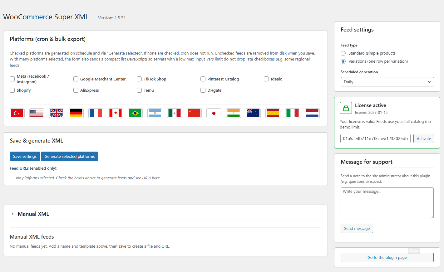This screenshot has width=444, height=272.
Task: Select the Australia flag icon
Action: click(x=253, y=113)
